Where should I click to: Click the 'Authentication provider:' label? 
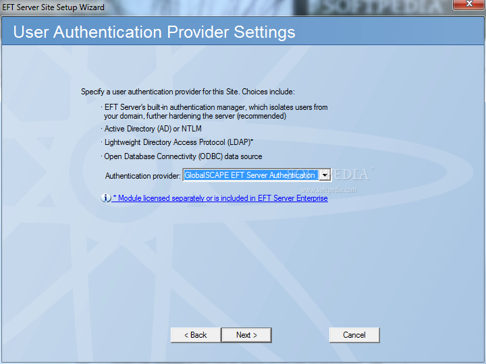pyautogui.click(x=142, y=176)
